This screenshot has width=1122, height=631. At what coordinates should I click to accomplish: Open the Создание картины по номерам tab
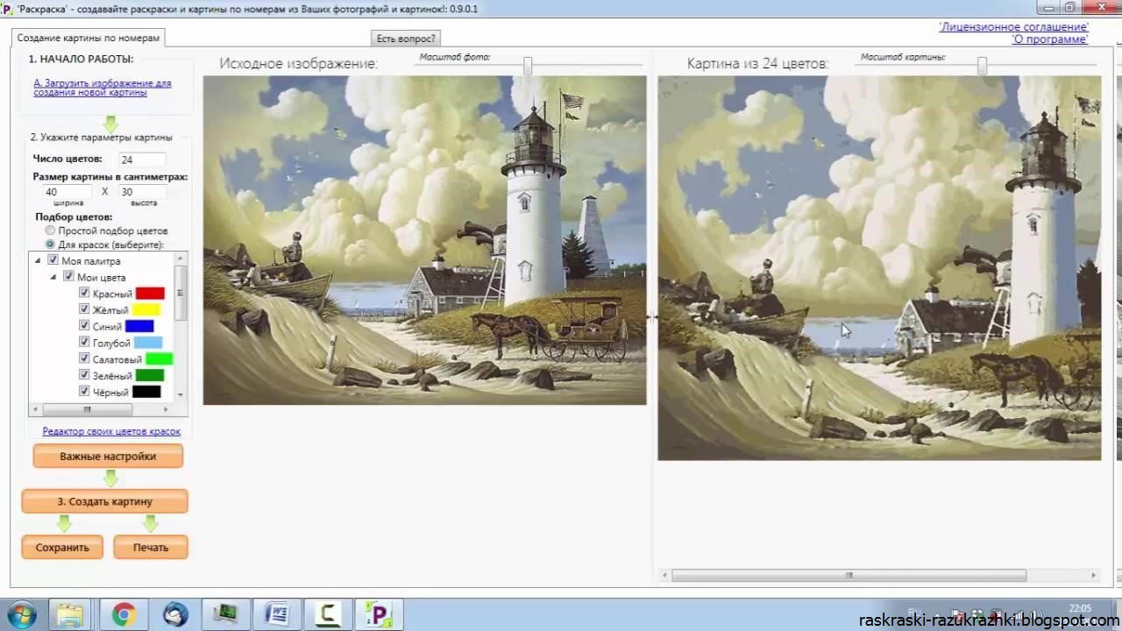(x=89, y=39)
